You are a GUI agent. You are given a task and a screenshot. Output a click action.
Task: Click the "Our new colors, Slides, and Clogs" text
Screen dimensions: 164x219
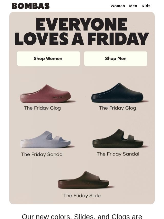82,216
